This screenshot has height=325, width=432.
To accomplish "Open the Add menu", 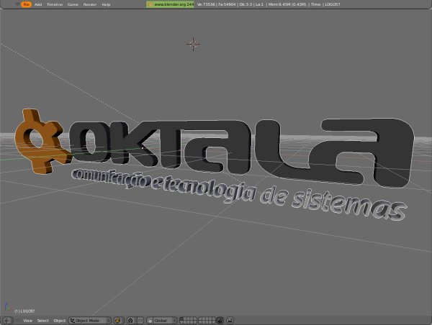I will (38, 4).
